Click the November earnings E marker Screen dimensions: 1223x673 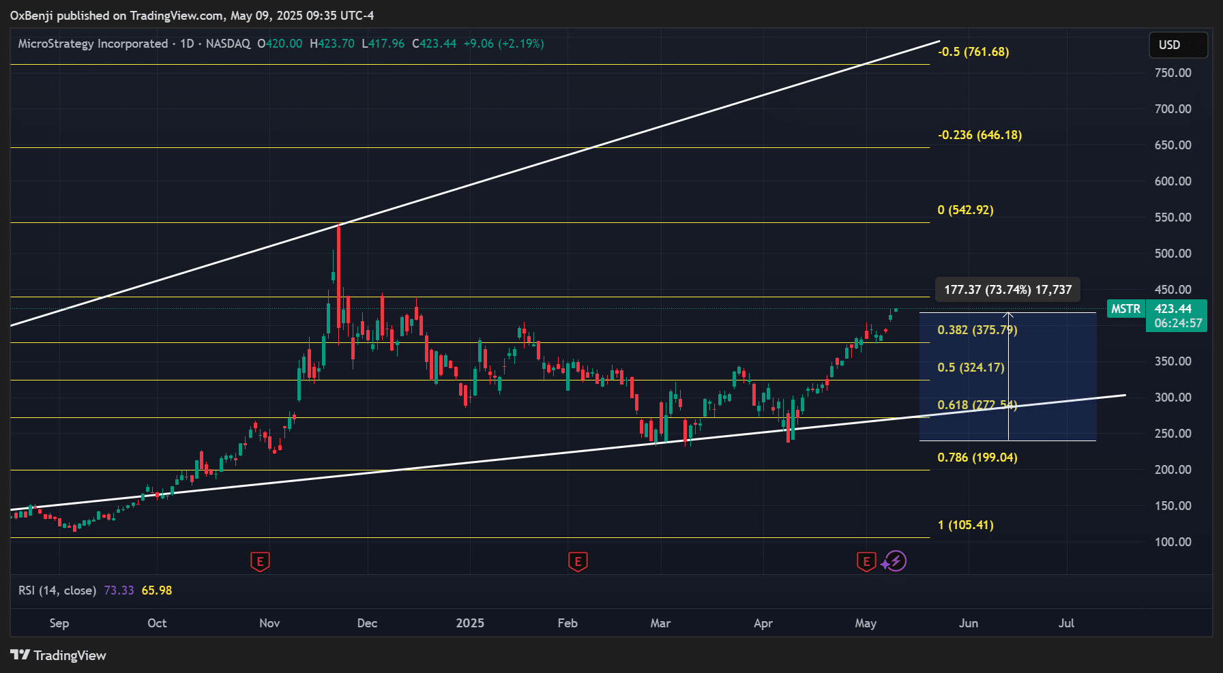[x=260, y=562]
